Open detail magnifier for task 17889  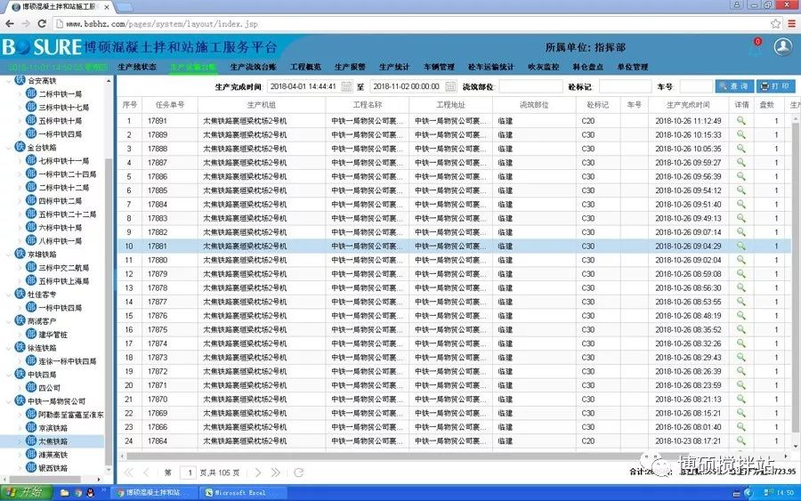740,134
